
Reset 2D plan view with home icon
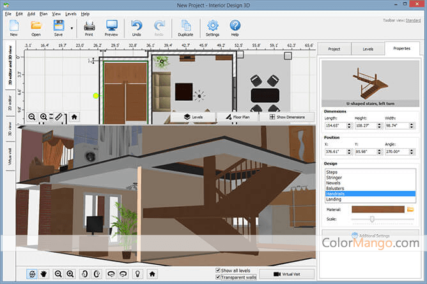point(74,117)
